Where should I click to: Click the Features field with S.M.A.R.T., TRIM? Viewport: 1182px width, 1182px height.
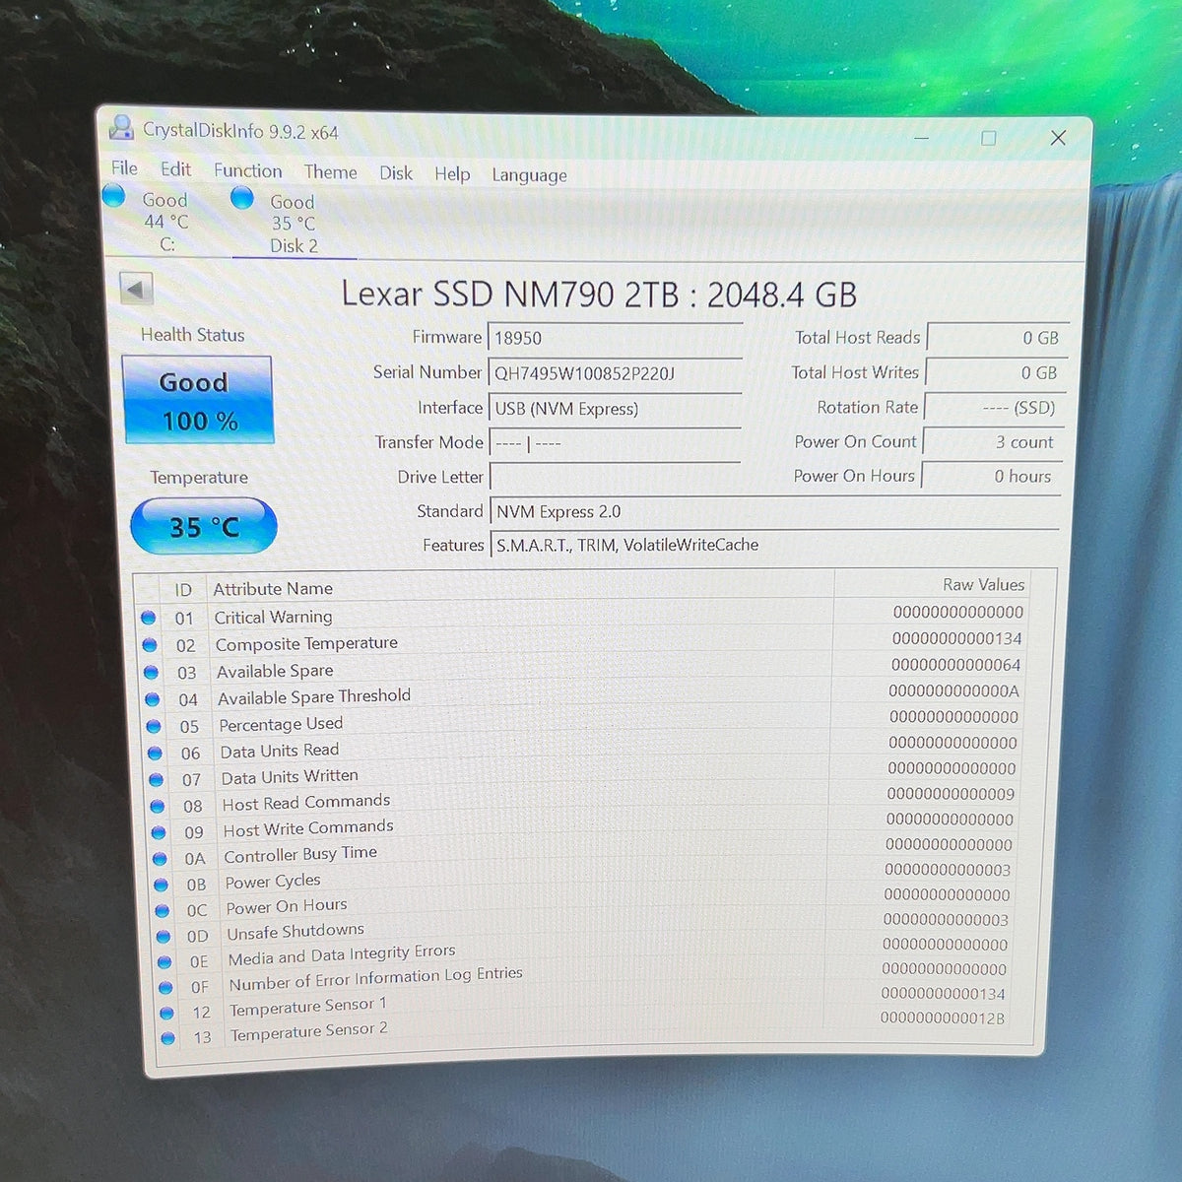[774, 545]
